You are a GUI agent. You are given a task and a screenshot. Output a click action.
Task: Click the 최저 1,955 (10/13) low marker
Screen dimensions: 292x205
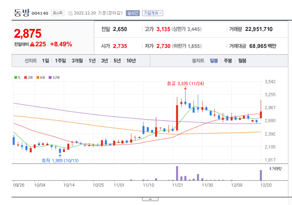click(60, 161)
